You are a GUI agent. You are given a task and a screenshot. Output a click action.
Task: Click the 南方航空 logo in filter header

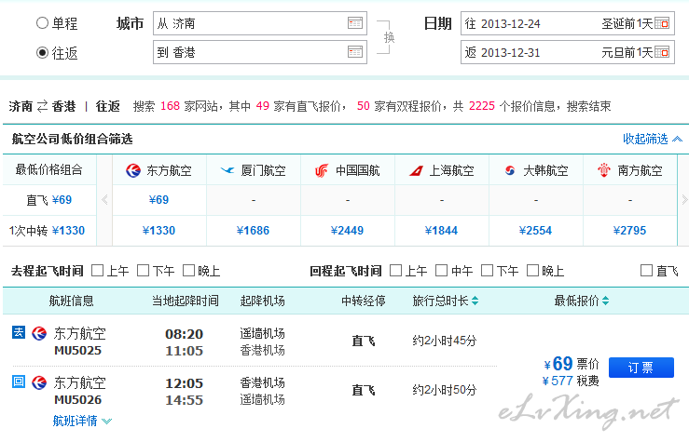tap(604, 170)
